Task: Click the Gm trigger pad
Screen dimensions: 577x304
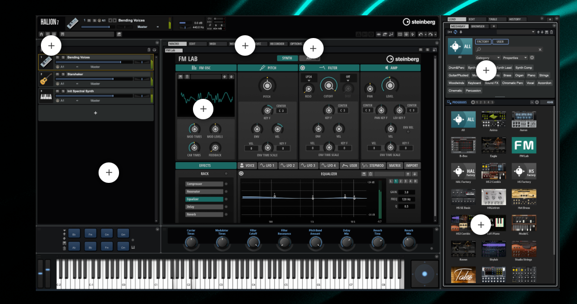Action: pyautogui.click(x=123, y=233)
